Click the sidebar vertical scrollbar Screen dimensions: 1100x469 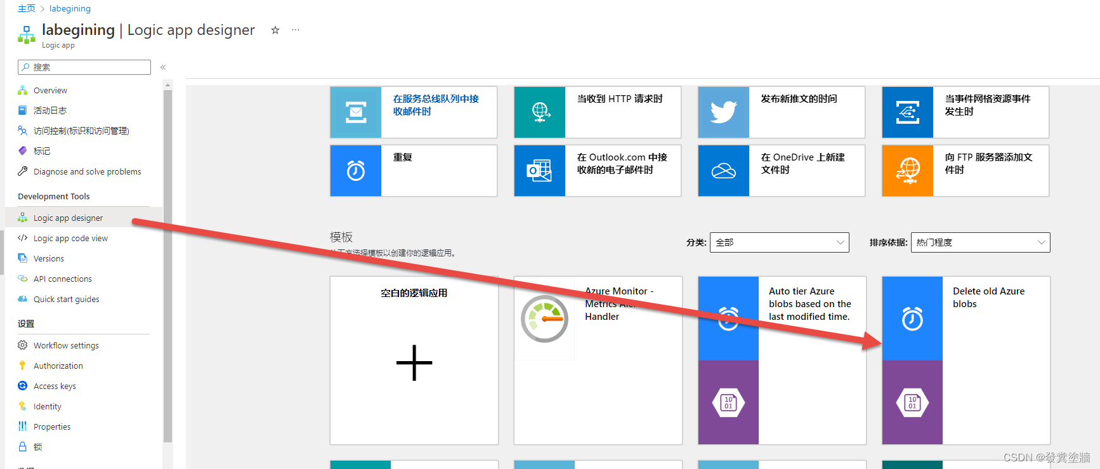[x=167, y=265]
